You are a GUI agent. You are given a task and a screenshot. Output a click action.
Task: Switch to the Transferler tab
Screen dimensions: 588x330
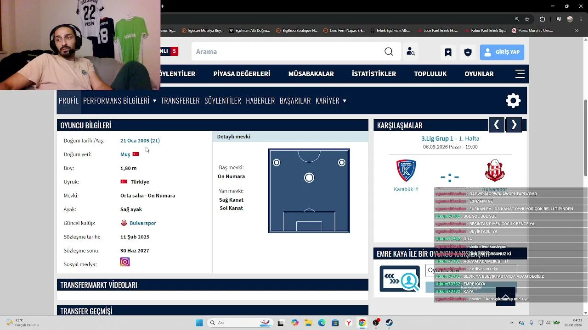(x=180, y=100)
